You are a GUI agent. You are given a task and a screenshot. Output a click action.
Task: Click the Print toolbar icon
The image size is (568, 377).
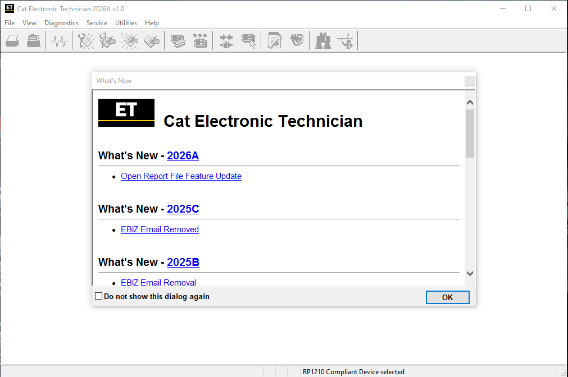pyautogui.click(x=12, y=40)
